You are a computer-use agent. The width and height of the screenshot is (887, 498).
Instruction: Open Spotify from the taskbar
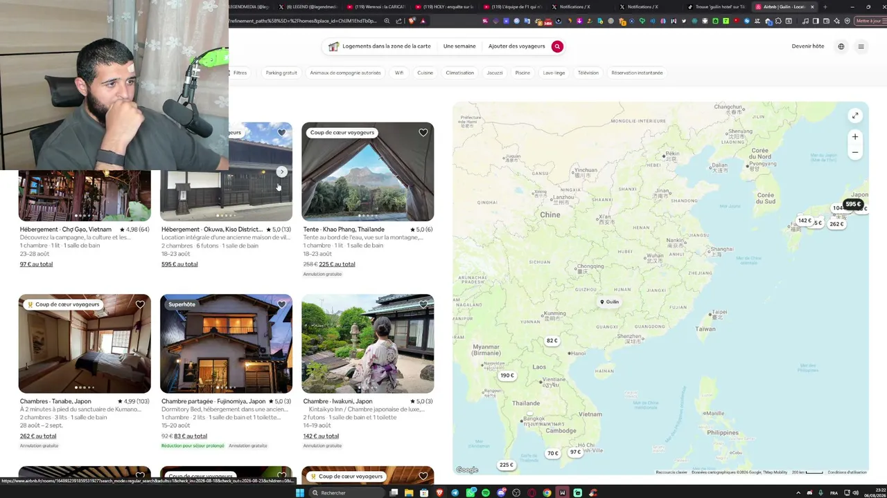[485, 492]
